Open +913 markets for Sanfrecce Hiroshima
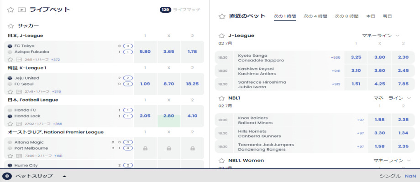 pyautogui.click(x=336, y=84)
